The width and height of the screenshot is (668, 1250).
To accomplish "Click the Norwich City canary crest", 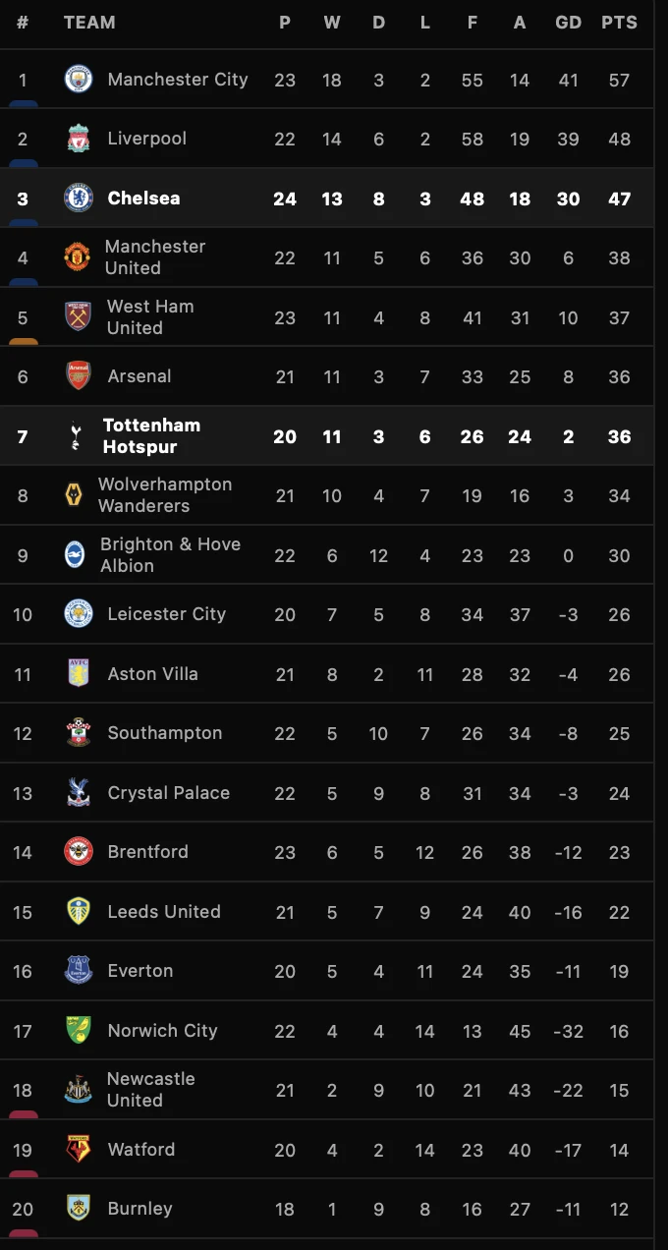I will [x=79, y=1031].
